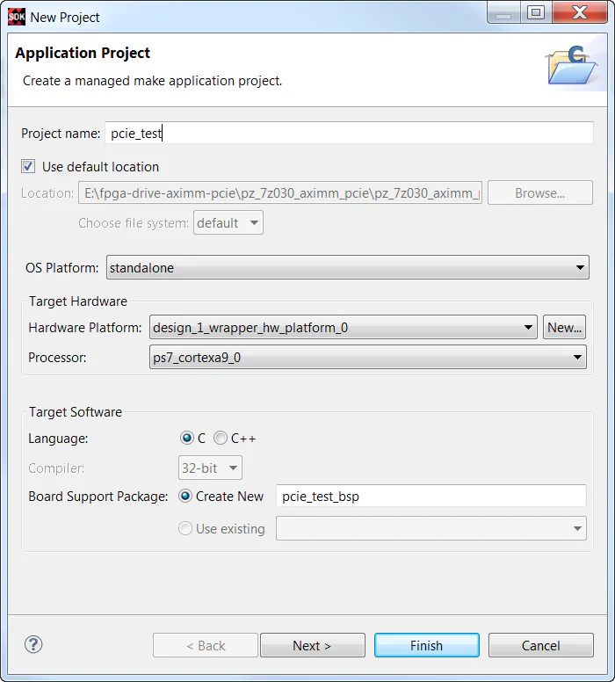Expand the Hardware Platform dropdown list
The width and height of the screenshot is (615, 682).
point(343,328)
